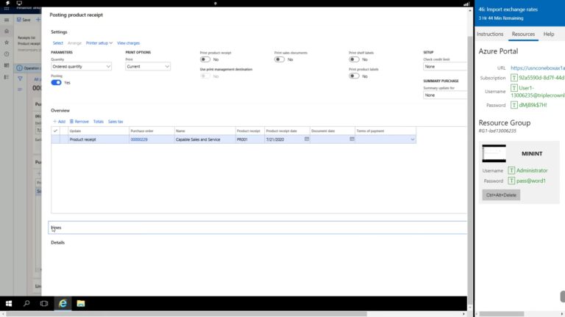Open Modules list icon in left sidebar
Image resolution: width=565 pixels, height=317 pixels.
(x=7, y=77)
